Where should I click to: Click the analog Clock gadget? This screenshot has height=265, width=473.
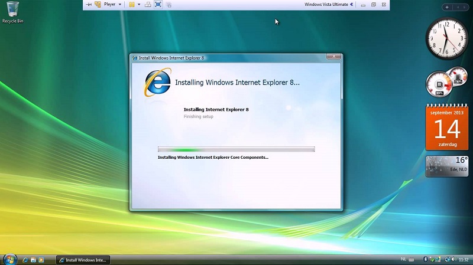tap(447, 38)
